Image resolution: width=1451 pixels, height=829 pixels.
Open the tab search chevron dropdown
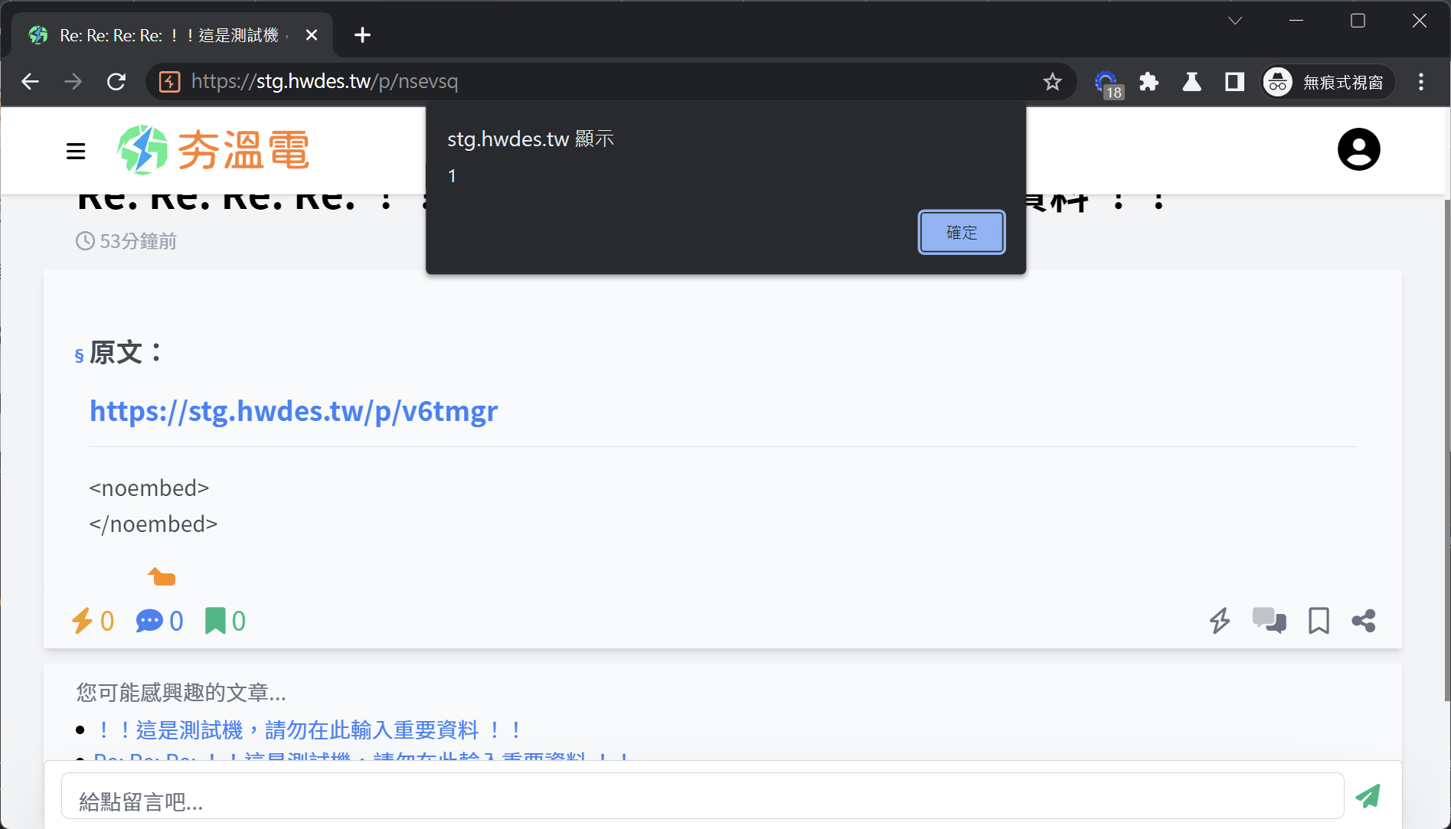coord(1235,21)
